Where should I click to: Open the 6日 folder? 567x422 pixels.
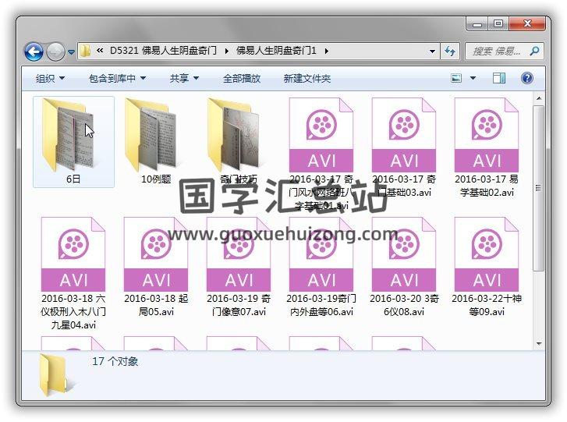pos(73,136)
